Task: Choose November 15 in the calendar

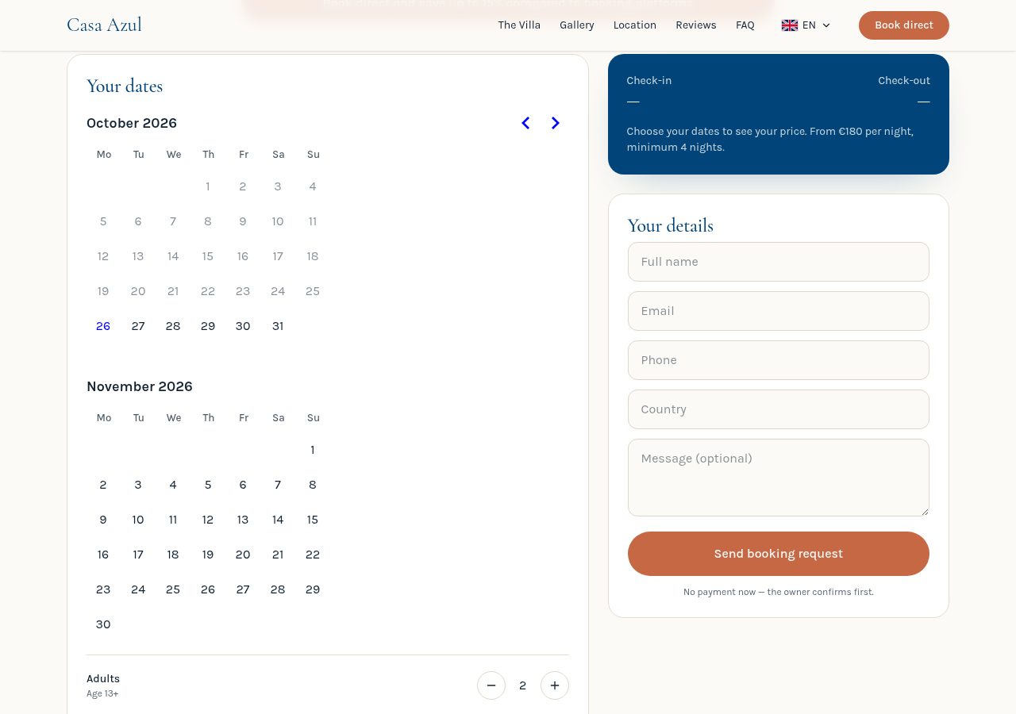Action: tap(313, 520)
